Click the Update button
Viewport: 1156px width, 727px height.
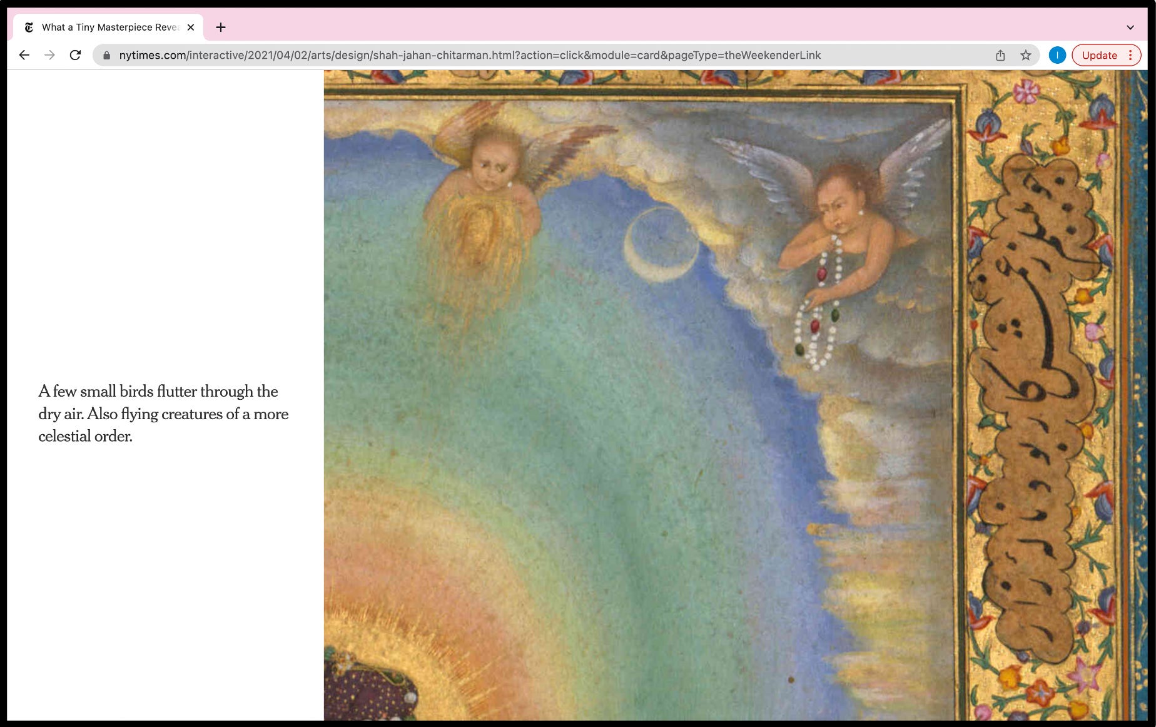pos(1099,55)
